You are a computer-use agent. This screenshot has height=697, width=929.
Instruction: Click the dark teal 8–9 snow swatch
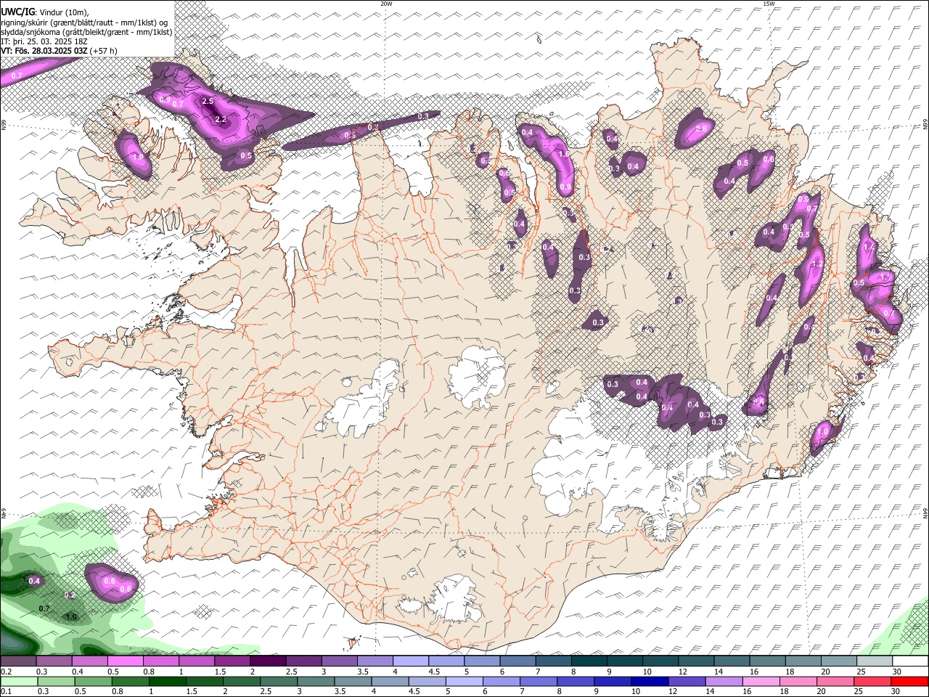point(589,661)
